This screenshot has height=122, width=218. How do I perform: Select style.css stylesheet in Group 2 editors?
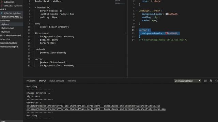click(x=11, y=13)
